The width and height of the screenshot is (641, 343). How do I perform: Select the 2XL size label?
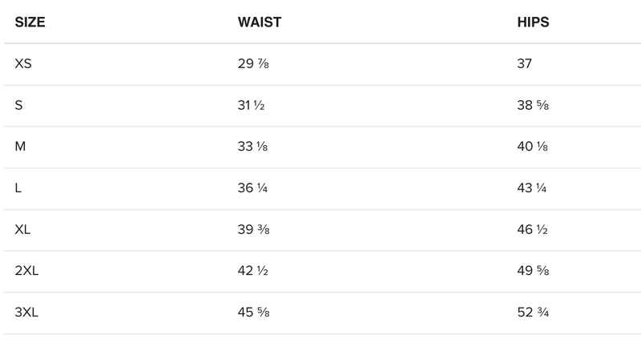[x=28, y=272]
